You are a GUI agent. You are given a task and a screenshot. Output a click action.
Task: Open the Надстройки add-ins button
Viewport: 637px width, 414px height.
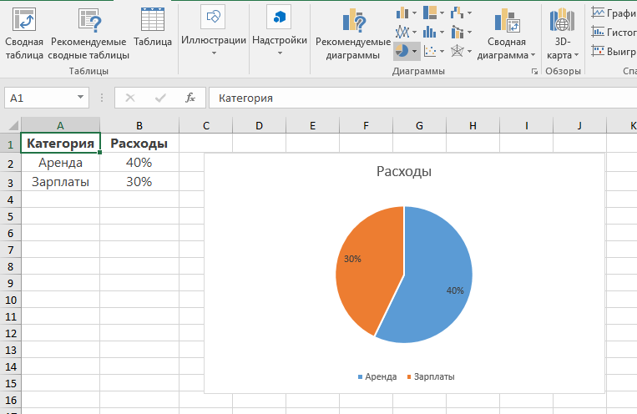(x=280, y=31)
